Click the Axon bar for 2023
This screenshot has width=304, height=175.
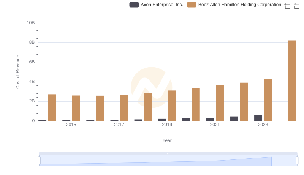pos(258,118)
